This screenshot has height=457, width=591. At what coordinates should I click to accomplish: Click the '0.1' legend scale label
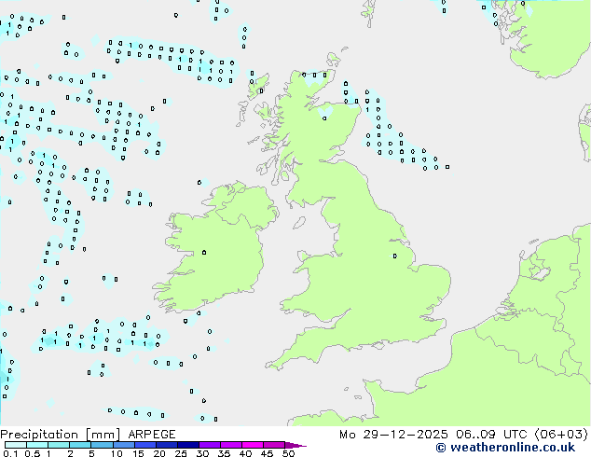pos(10,453)
